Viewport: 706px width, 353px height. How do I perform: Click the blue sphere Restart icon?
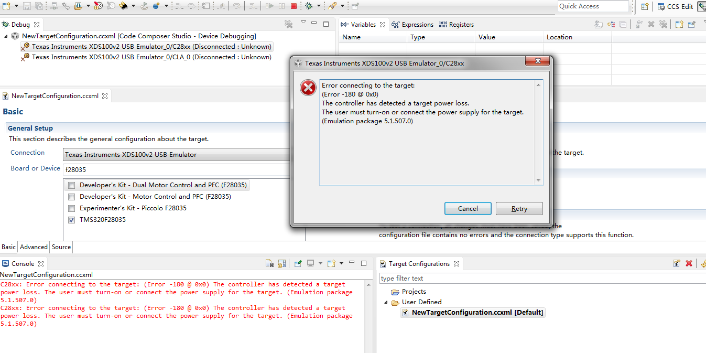157,6
